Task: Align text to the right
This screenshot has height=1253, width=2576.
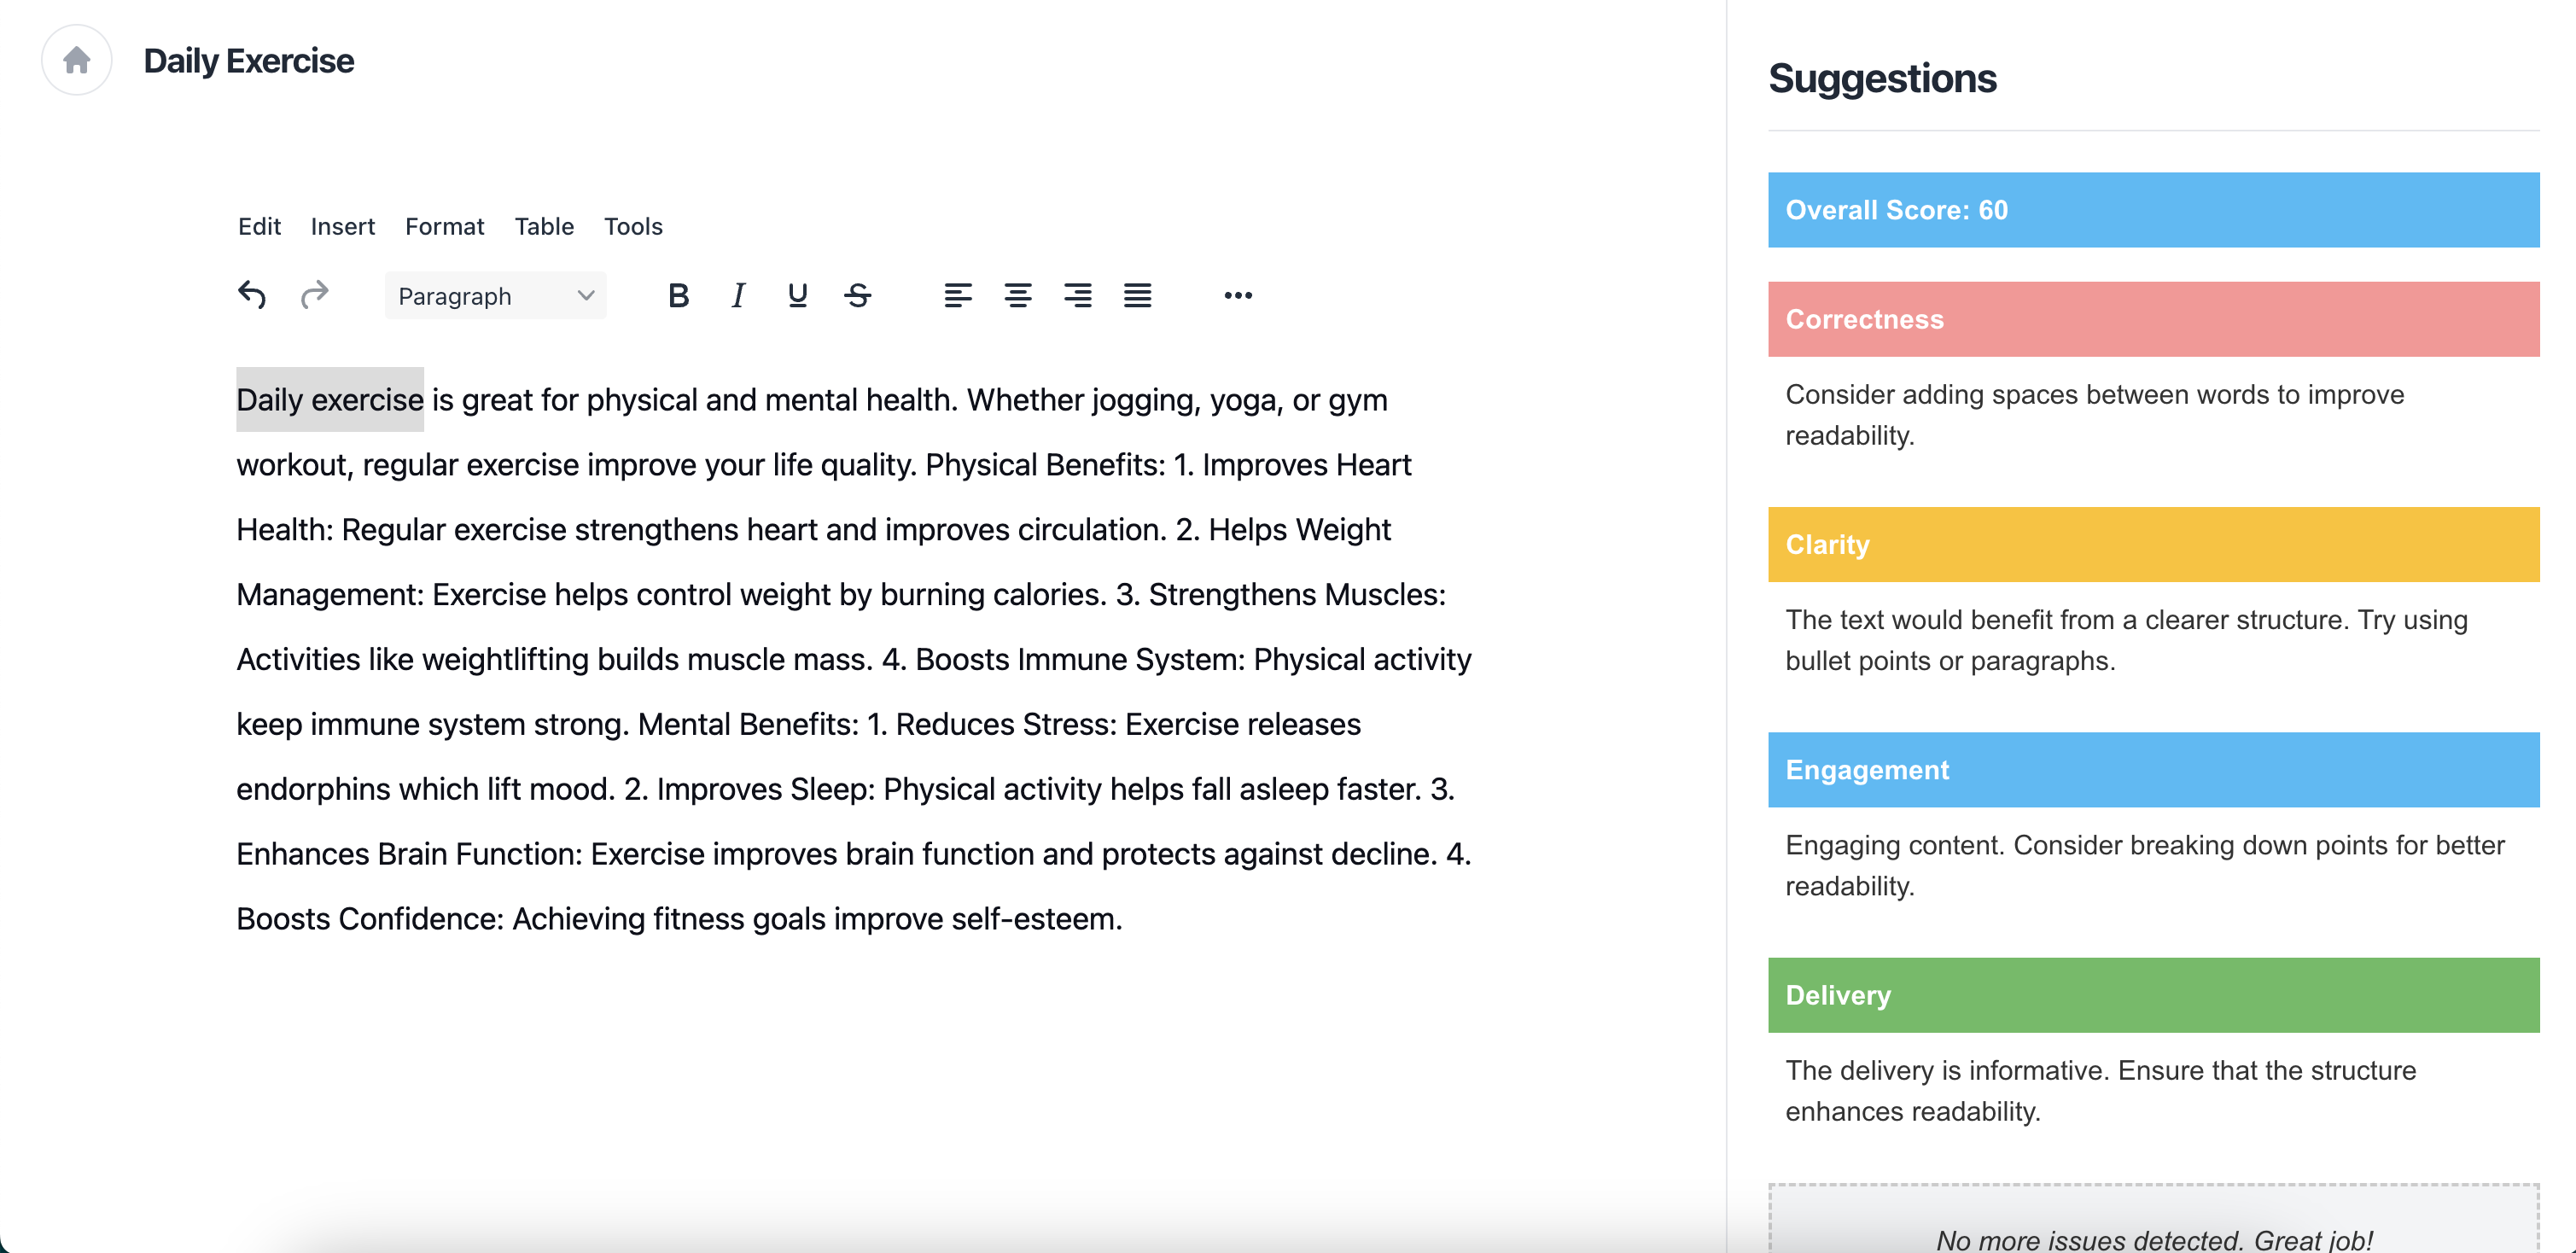Action: coord(1077,295)
